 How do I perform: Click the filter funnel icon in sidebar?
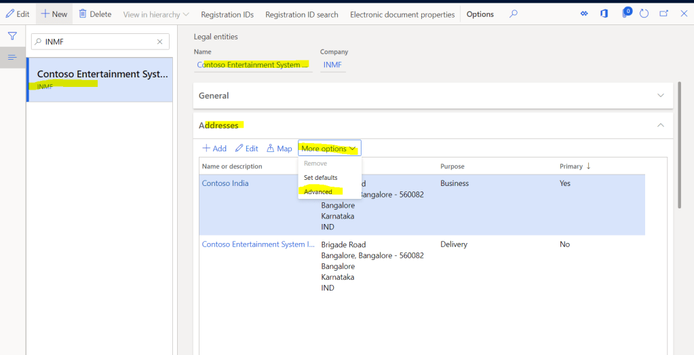point(12,36)
